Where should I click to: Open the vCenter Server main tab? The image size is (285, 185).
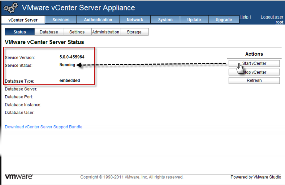23,20
